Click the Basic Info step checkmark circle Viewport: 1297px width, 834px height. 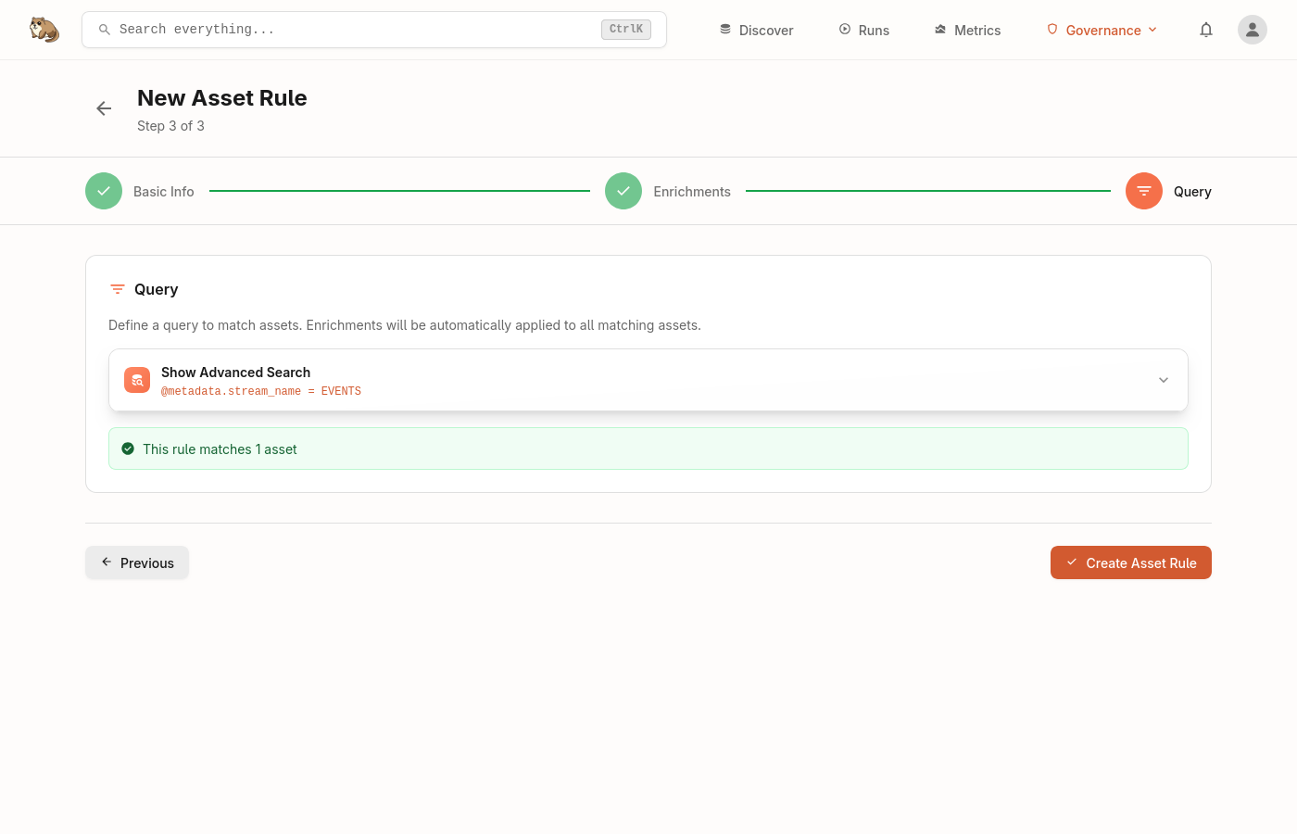click(x=104, y=191)
